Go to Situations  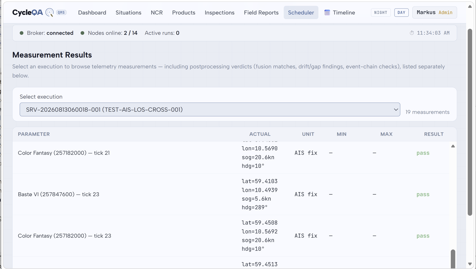click(129, 12)
